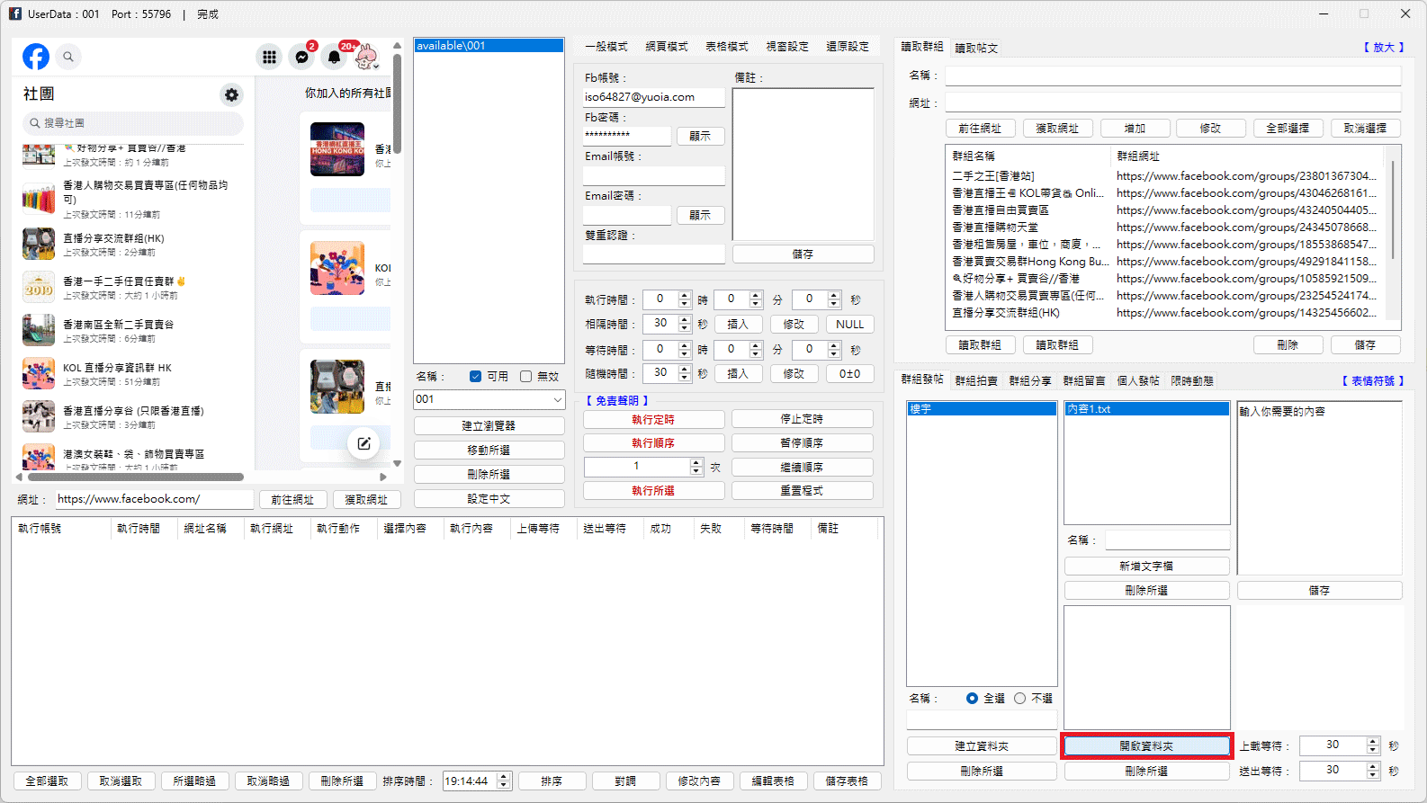
Task: Switch to the 表格模式 tab
Action: (x=727, y=47)
